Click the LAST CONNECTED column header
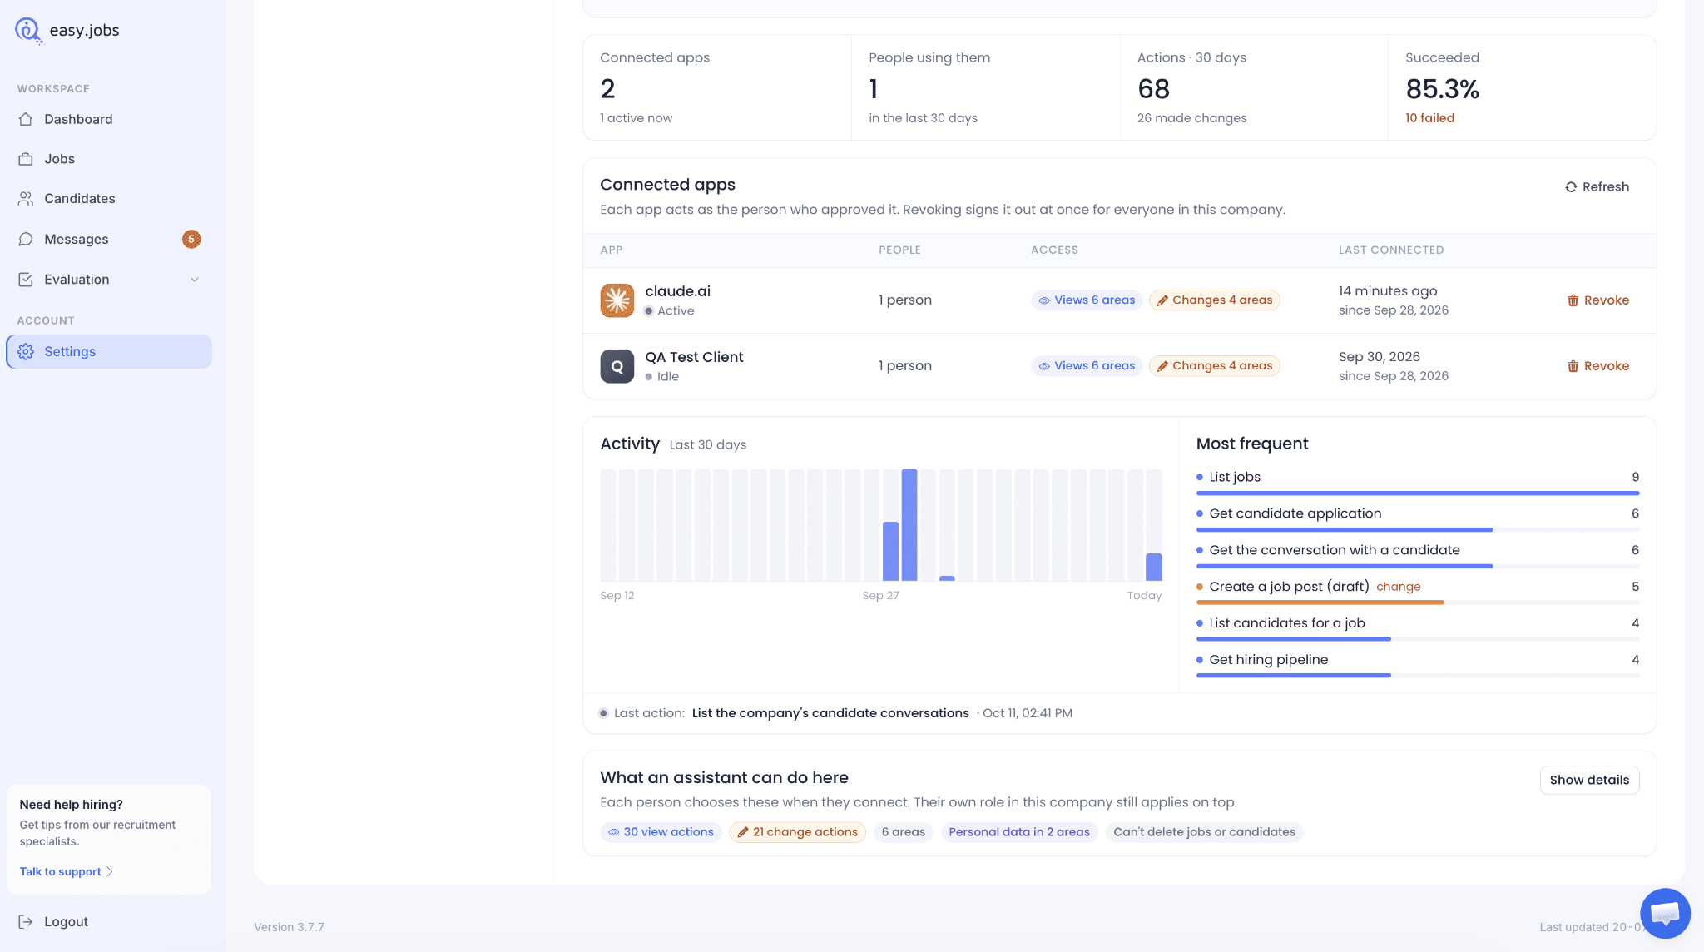Image resolution: width=1704 pixels, height=952 pixels. [1391, 250]
